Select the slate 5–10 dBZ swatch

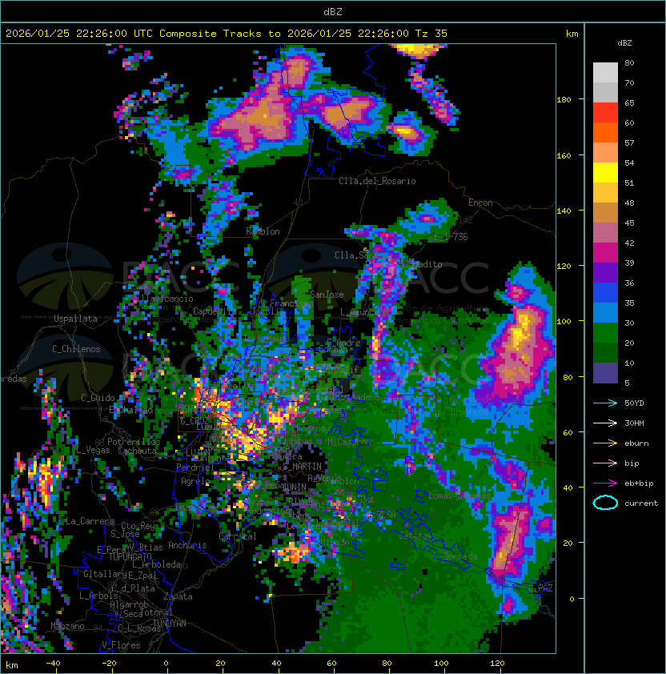(x=605, y=373)
